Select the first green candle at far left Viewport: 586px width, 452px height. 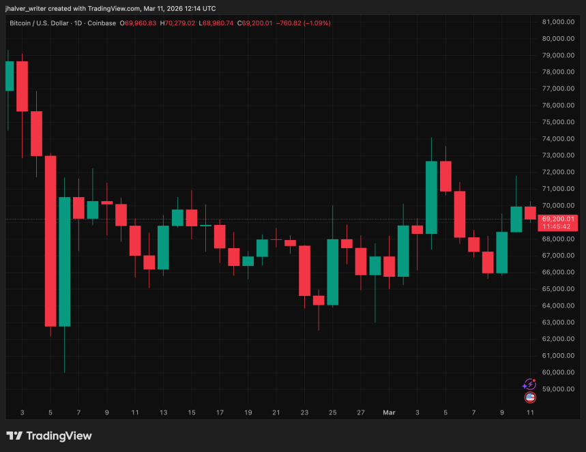pyautogui.click(x=10, y=76)
